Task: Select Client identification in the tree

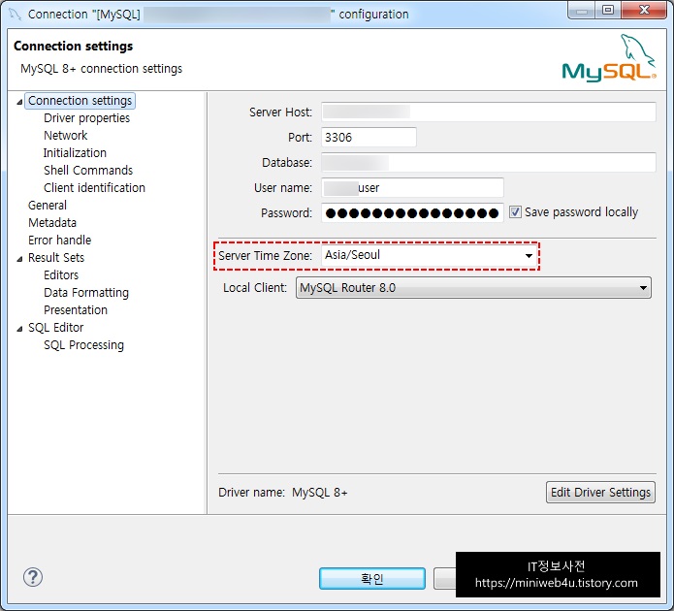Action: [94, 188]
